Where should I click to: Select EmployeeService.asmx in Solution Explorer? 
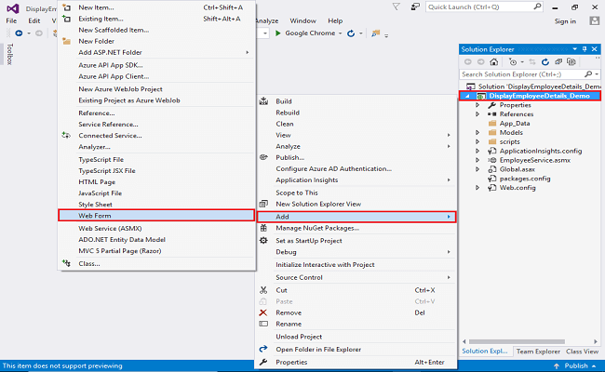[x=535, y=160]
